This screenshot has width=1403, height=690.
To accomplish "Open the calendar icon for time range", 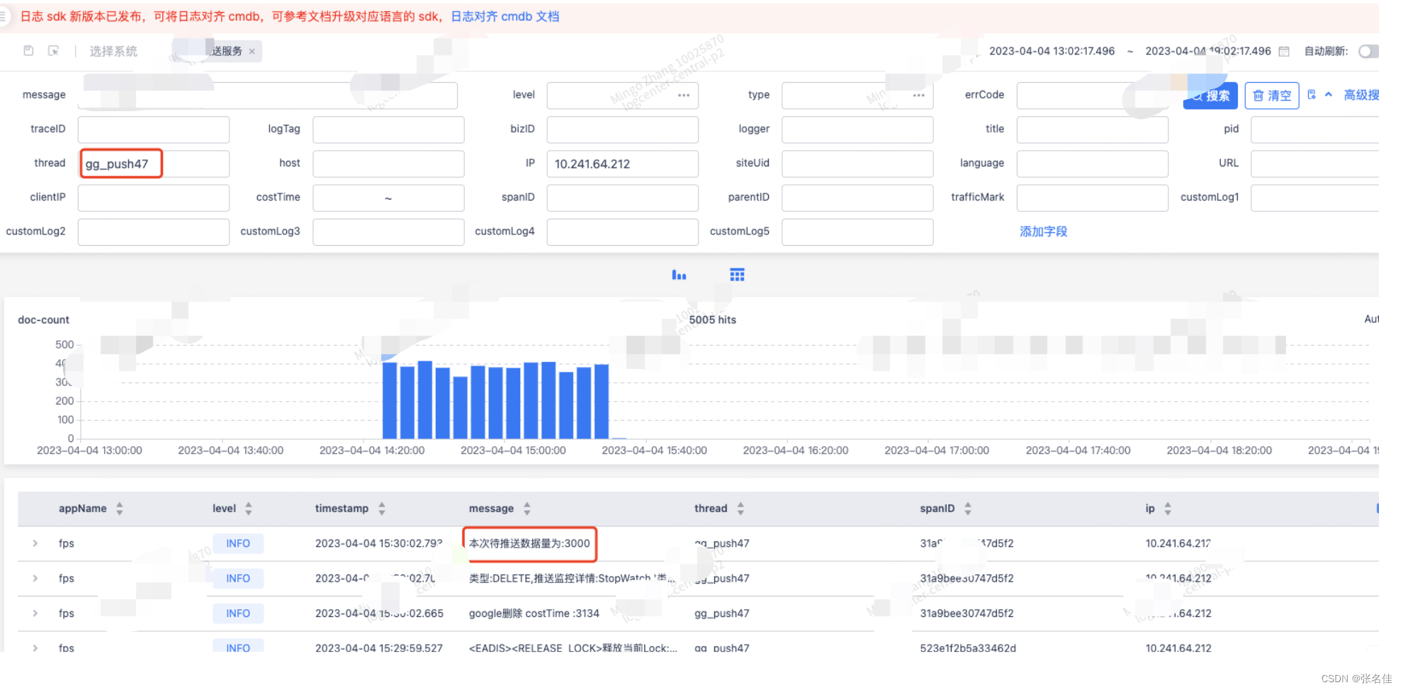I will click(1284, 51).
